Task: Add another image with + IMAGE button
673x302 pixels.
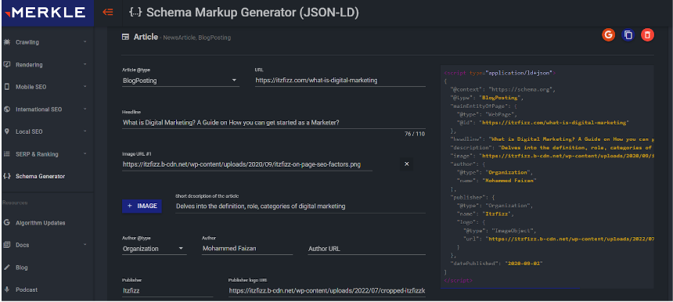Action: 142,206
